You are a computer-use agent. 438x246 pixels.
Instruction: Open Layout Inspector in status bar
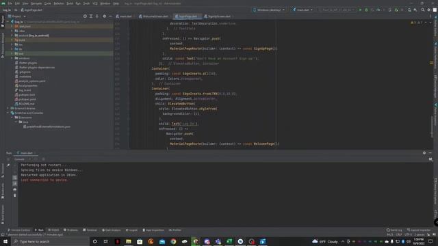pos(419,230)
